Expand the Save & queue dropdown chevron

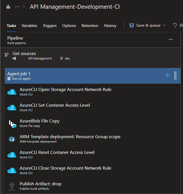[164, 25]
